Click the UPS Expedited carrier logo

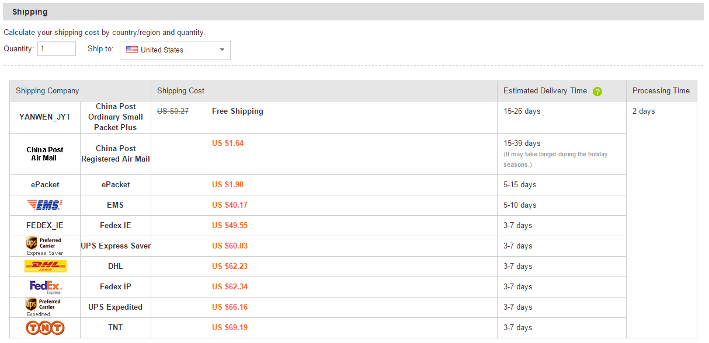[44, 307]
